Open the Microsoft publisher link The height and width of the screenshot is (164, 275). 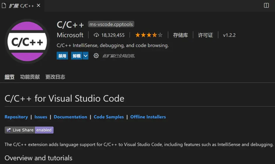(x=70, y=35)
